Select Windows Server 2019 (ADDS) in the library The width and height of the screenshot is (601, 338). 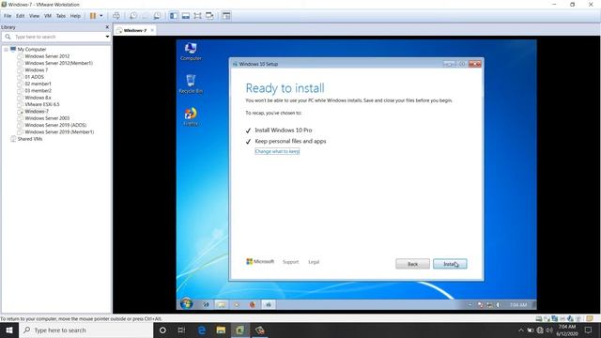[55, 125]
